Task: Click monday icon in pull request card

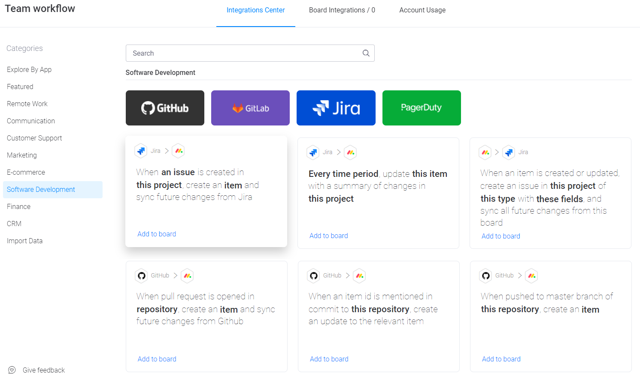Action: click(x=187, y=276)
